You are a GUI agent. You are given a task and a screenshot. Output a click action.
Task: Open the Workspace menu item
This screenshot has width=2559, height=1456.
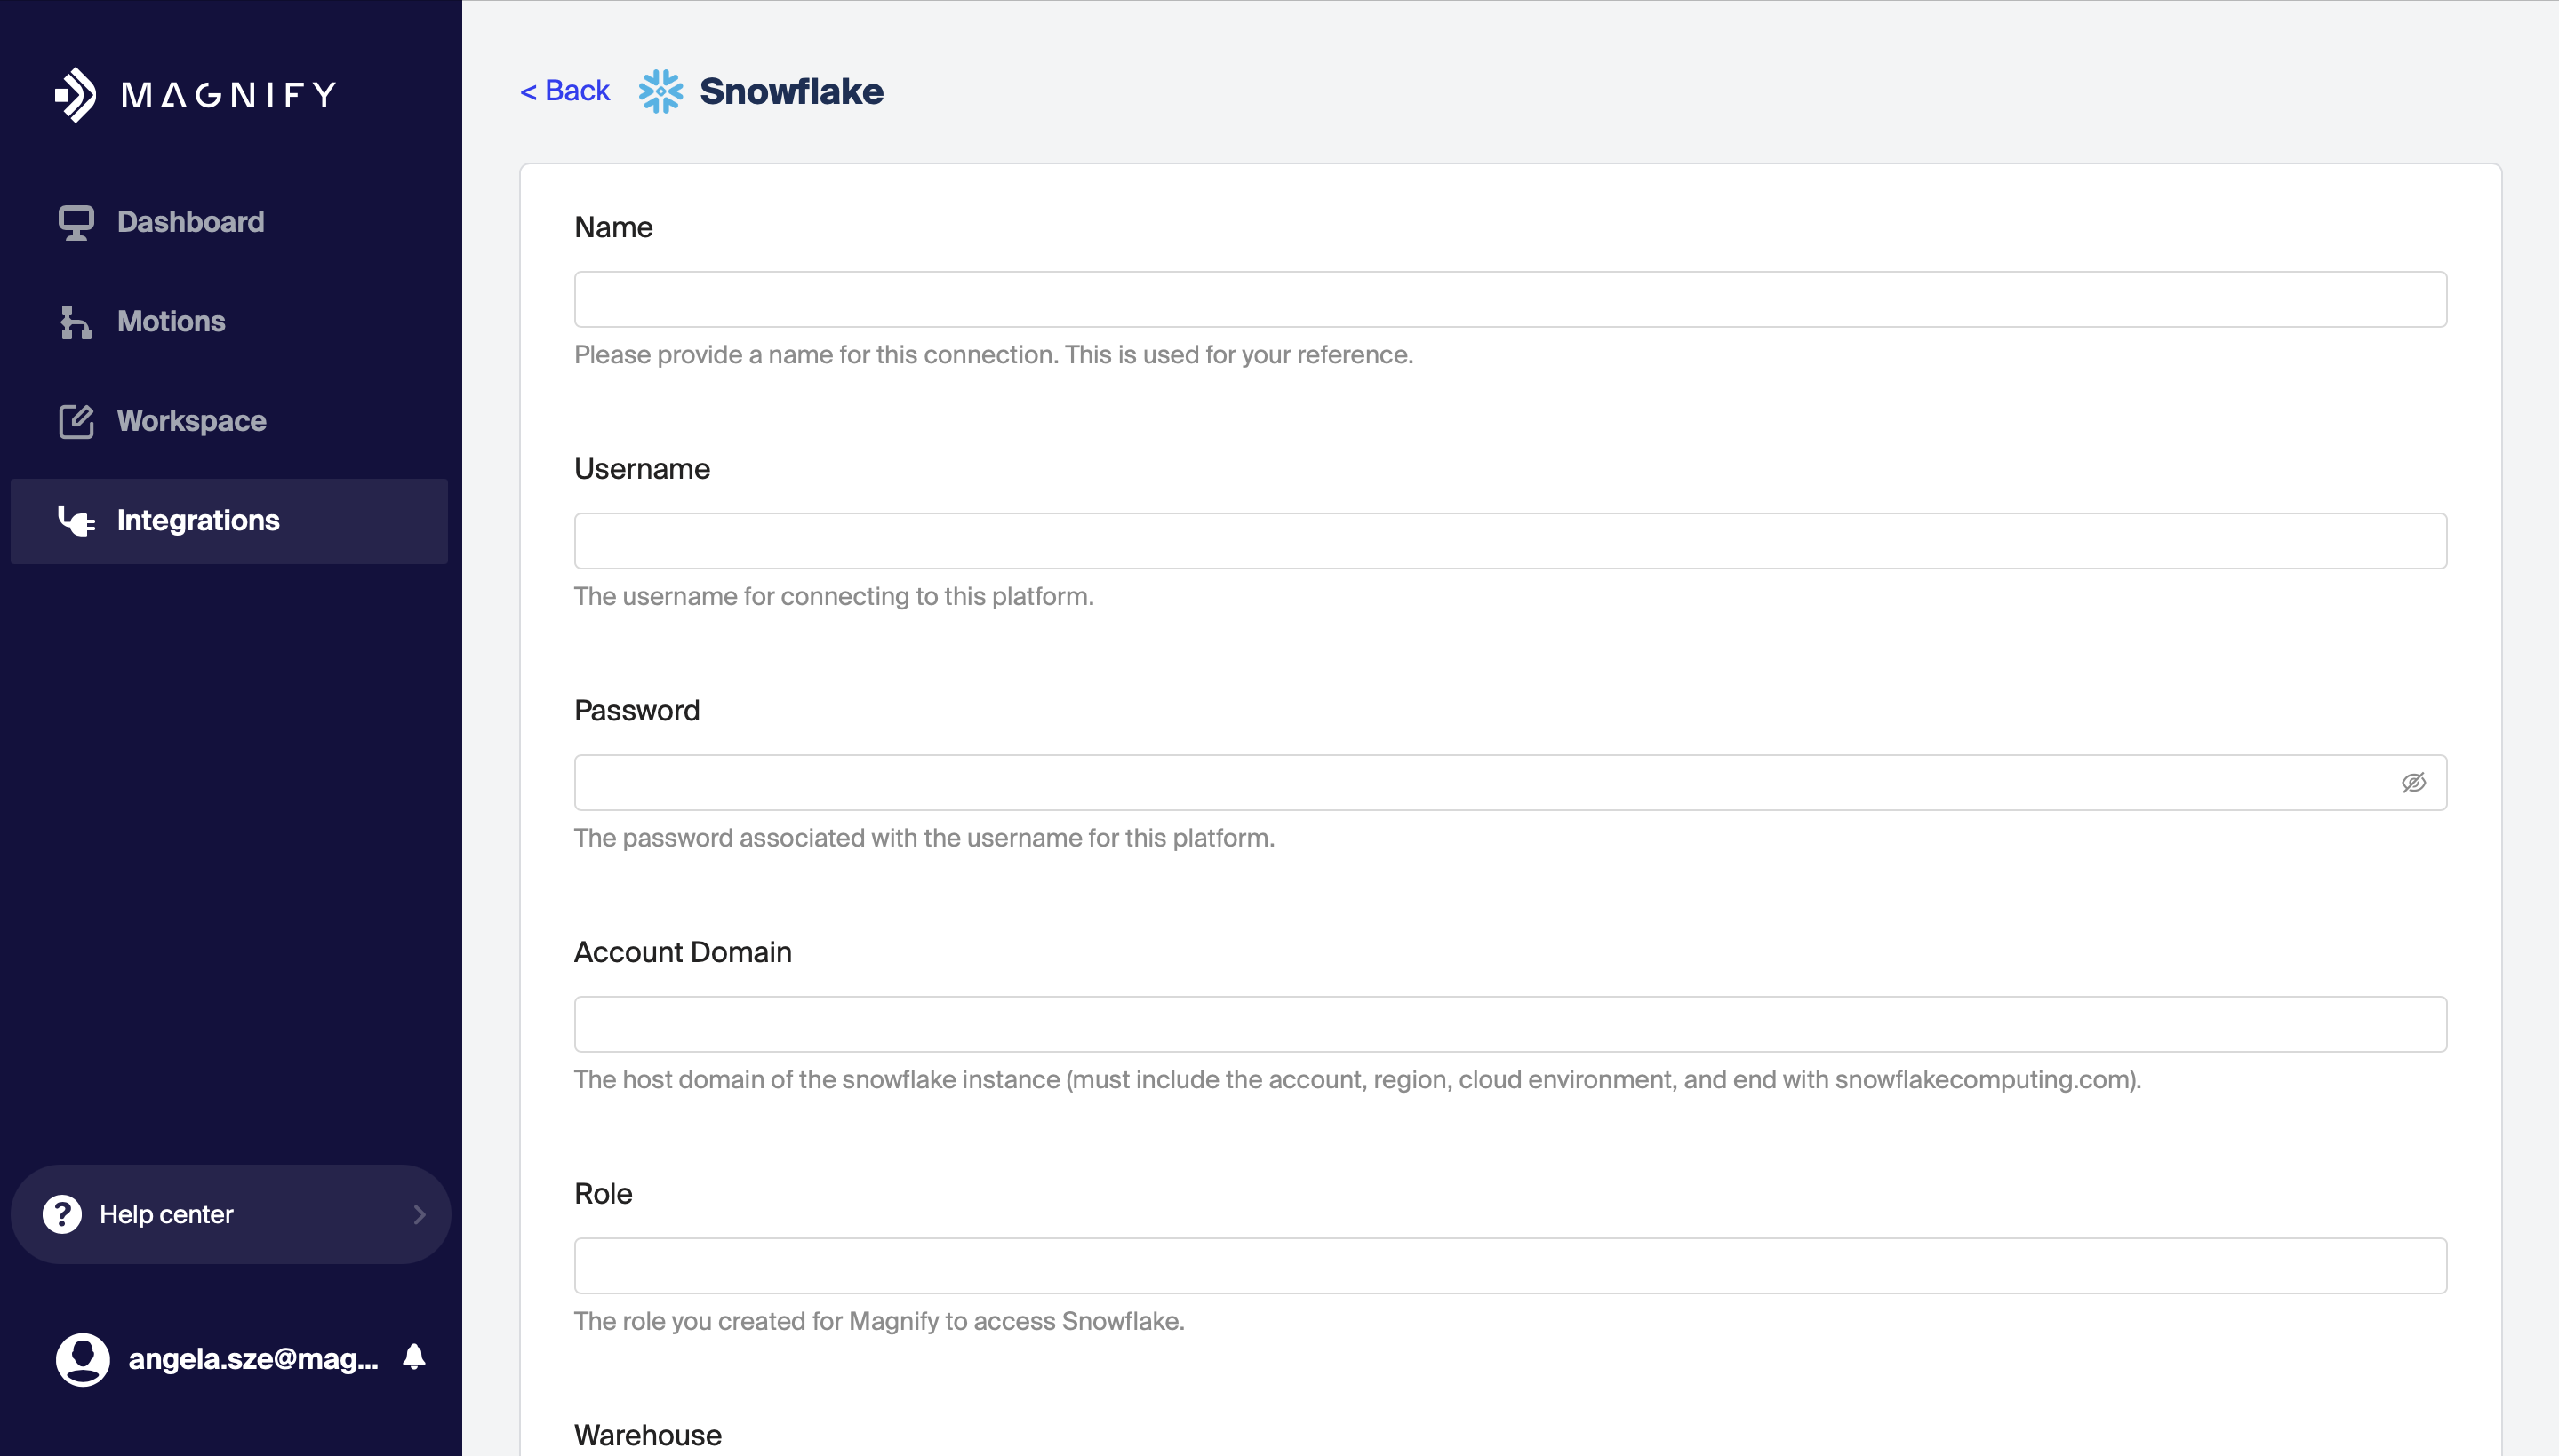coord(191,421)
